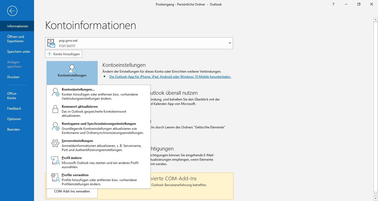
Task: Follow the Outlook-App herunterladen link
Action: point(170,77)
